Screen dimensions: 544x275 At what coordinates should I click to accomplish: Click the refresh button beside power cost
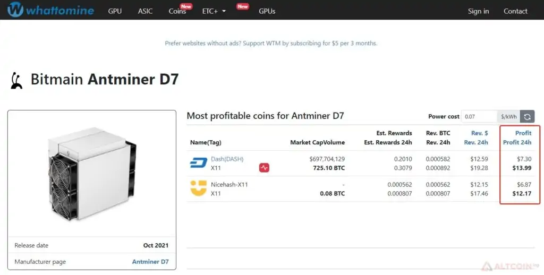528,116
